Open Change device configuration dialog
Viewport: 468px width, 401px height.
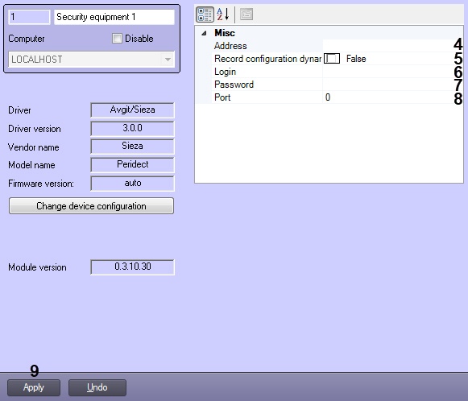pyautogui.click(x=91, y=206)
